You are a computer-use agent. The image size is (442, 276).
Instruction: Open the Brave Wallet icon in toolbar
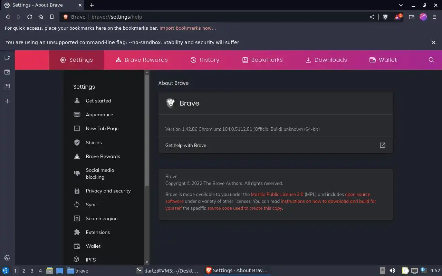pos(412,17)
